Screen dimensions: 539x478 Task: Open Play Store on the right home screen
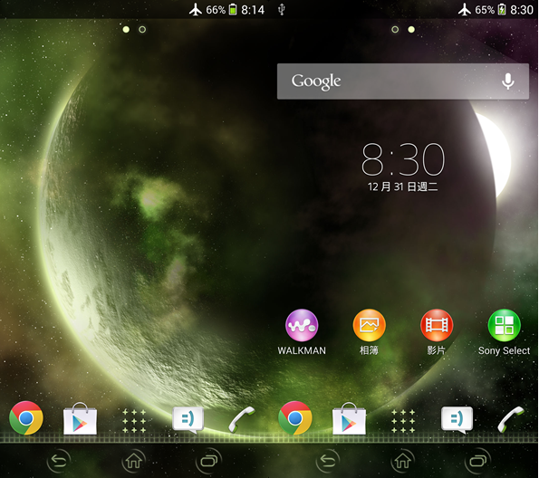coord(349,418)
